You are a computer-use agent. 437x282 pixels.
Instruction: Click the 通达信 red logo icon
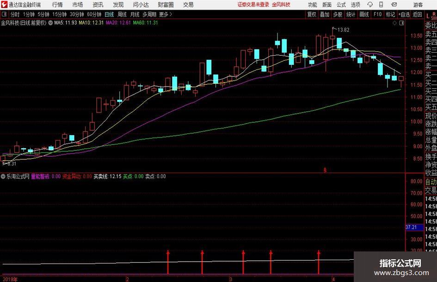point(4,5)
